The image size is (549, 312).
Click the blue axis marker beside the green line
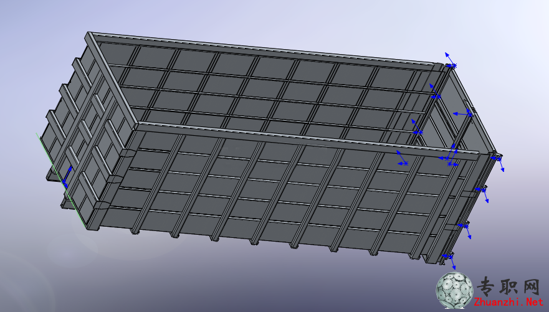coord(67,176)
